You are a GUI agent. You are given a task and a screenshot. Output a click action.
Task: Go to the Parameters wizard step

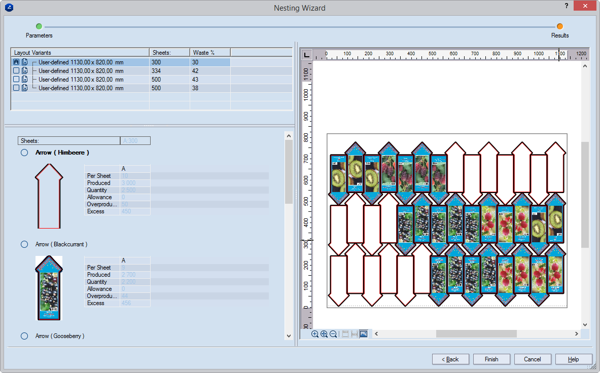(x=39, y=27)
